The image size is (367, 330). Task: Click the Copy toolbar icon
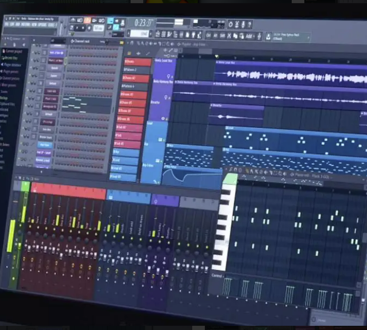[235, 36]
